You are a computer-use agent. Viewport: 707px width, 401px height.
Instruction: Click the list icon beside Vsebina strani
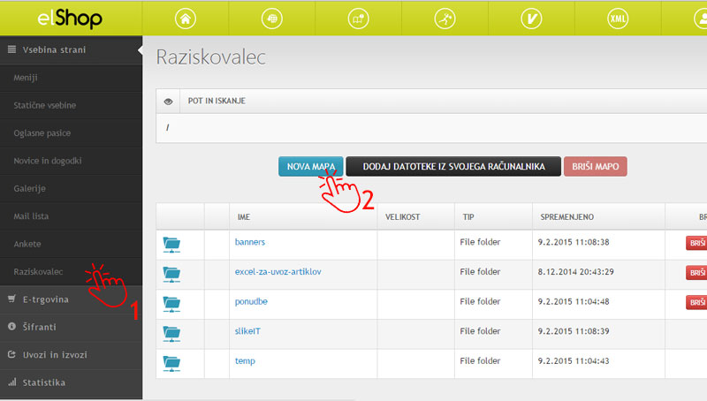tap(11, 49)
